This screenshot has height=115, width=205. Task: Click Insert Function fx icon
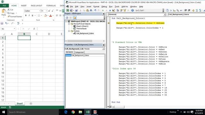point(34,29)
